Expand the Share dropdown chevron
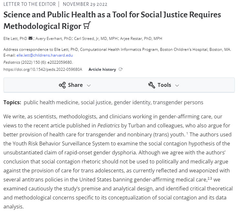Viewport: 238px width, 212px height. (x=89, y=85)
